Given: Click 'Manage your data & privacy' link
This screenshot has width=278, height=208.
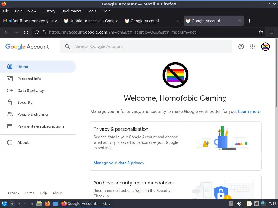Looking at the screenshot, I should coord(119,163).
